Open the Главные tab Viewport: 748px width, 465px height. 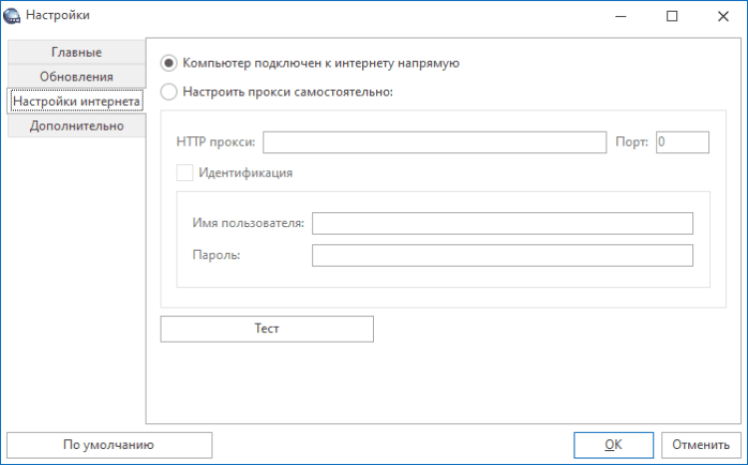click(76, 52)
